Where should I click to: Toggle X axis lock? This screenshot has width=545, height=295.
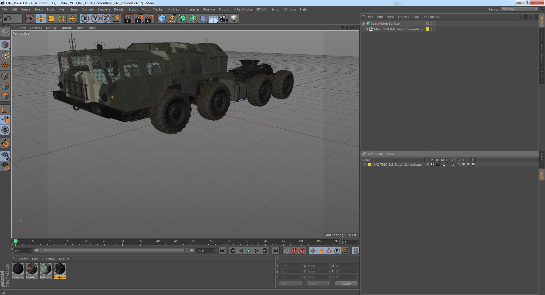(x=85, y=19)
